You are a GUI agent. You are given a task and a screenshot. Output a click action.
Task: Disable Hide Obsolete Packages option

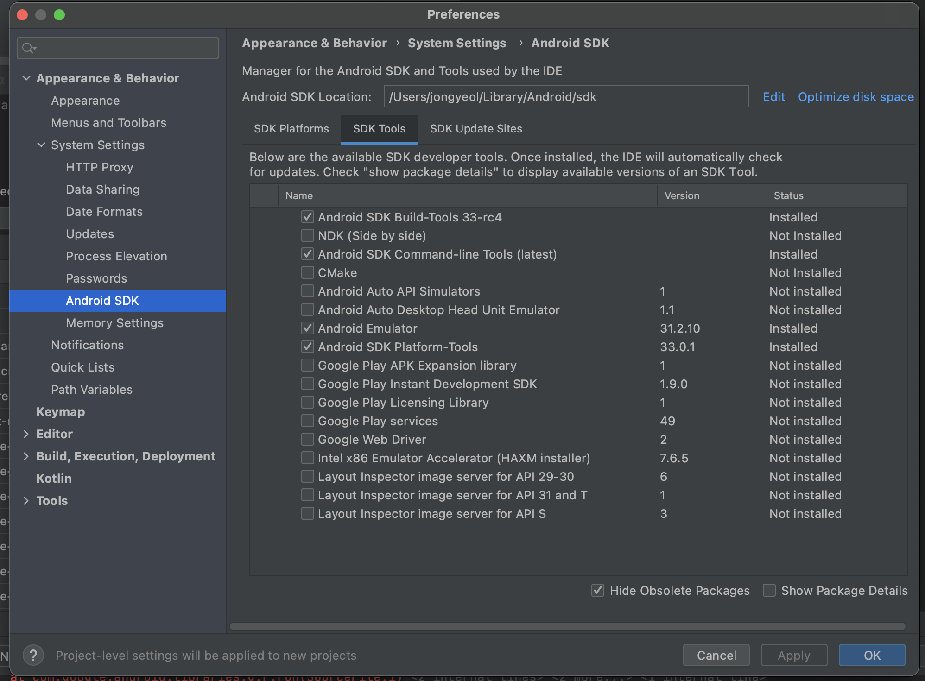click(x=598, y=590)
